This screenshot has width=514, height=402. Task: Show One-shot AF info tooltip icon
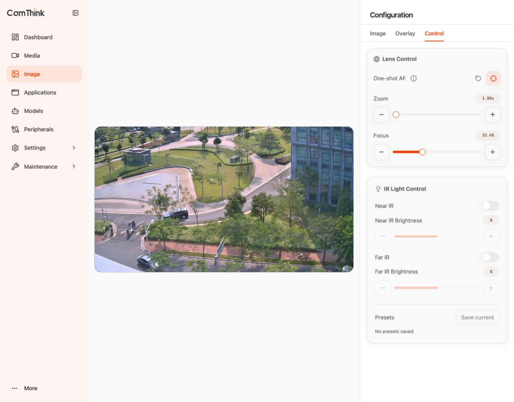414,78
